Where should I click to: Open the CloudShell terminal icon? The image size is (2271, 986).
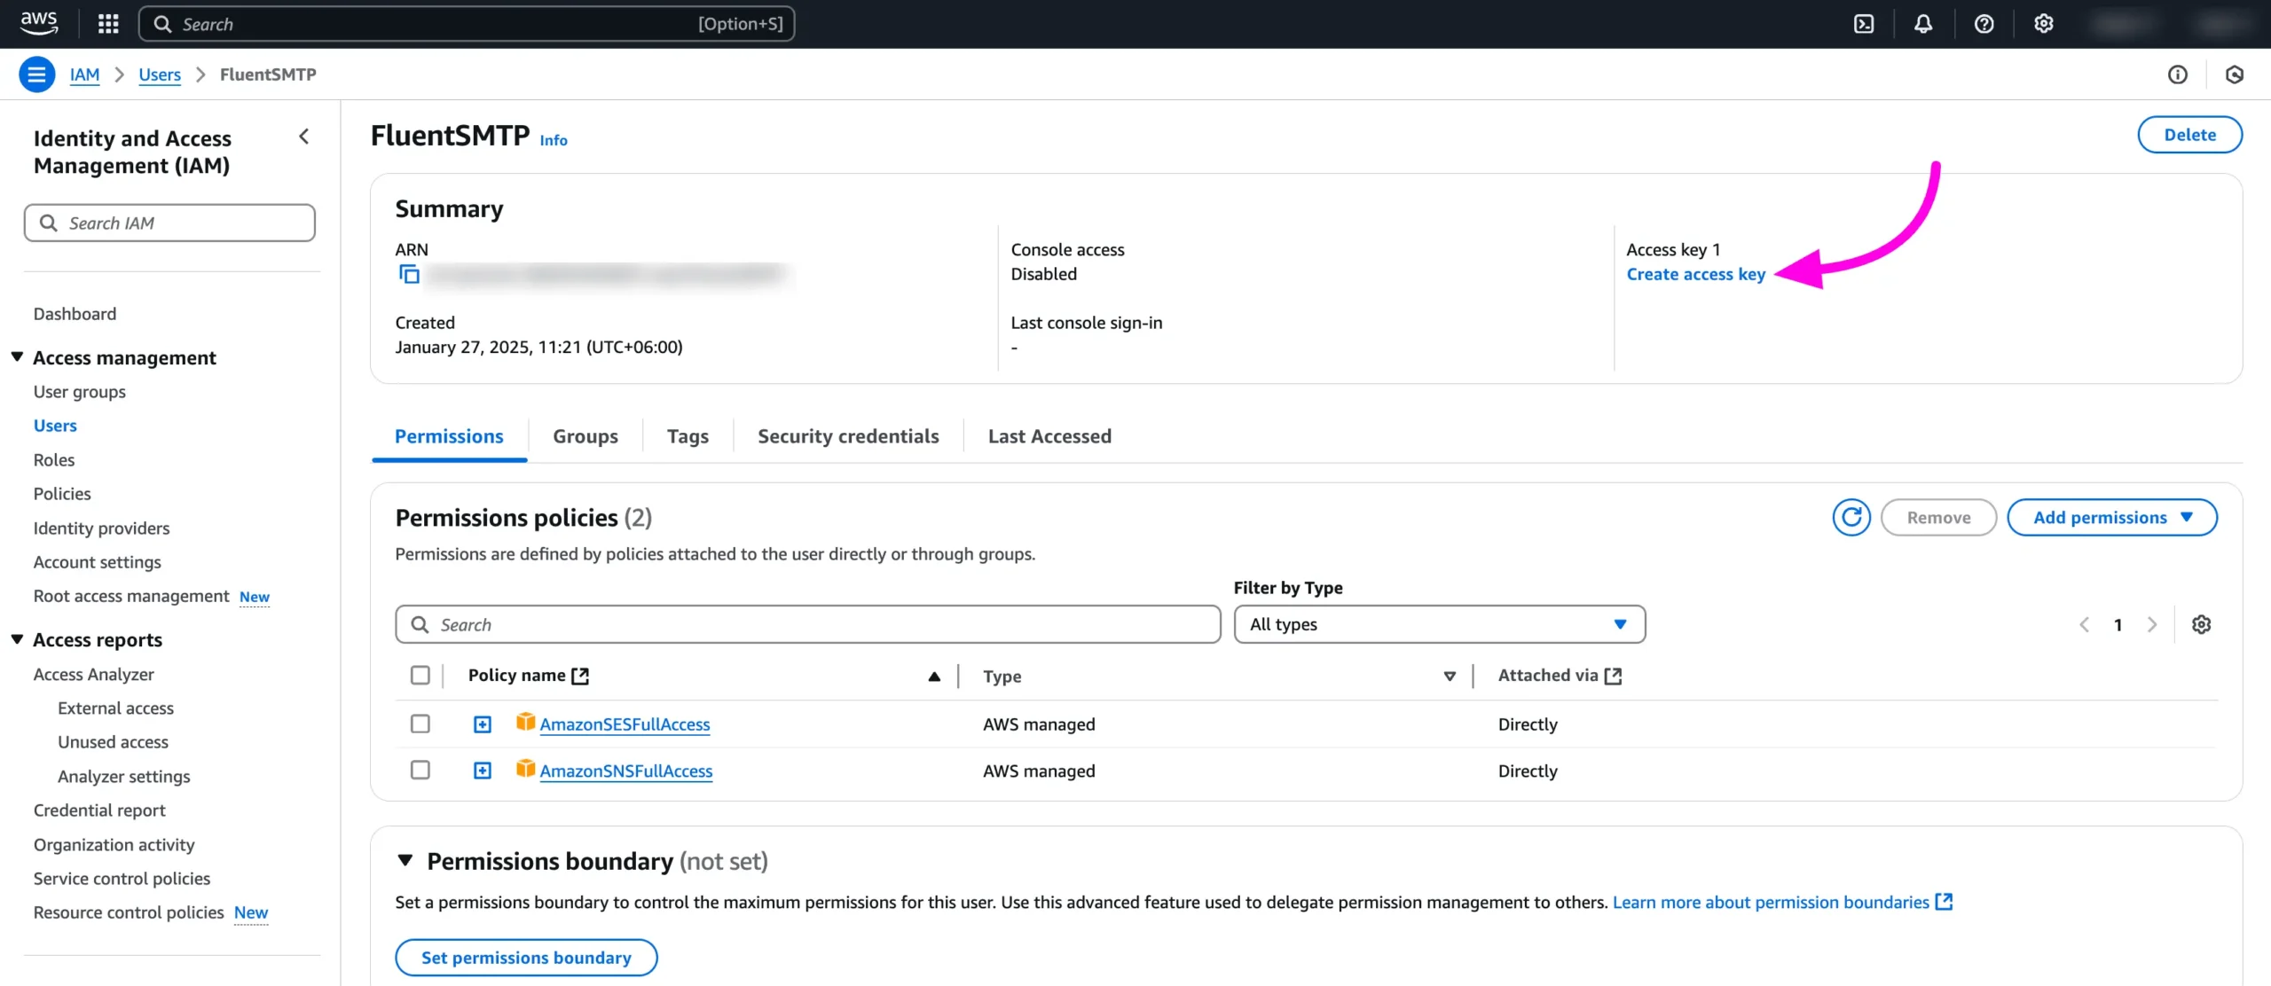coord(1864,24)
